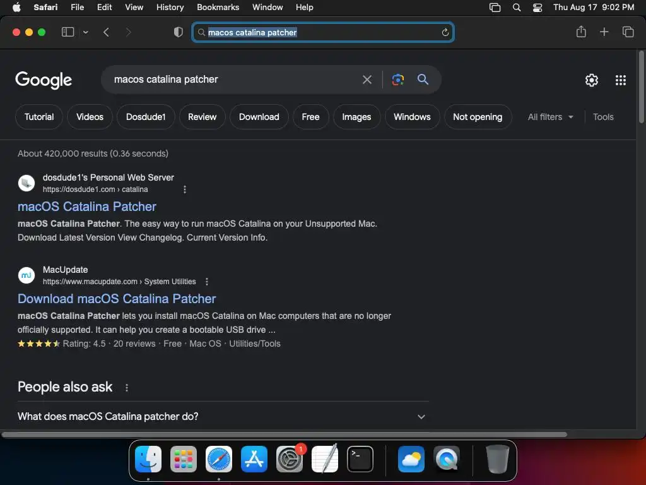Open the Google apps grid

[x=621, y=80]
